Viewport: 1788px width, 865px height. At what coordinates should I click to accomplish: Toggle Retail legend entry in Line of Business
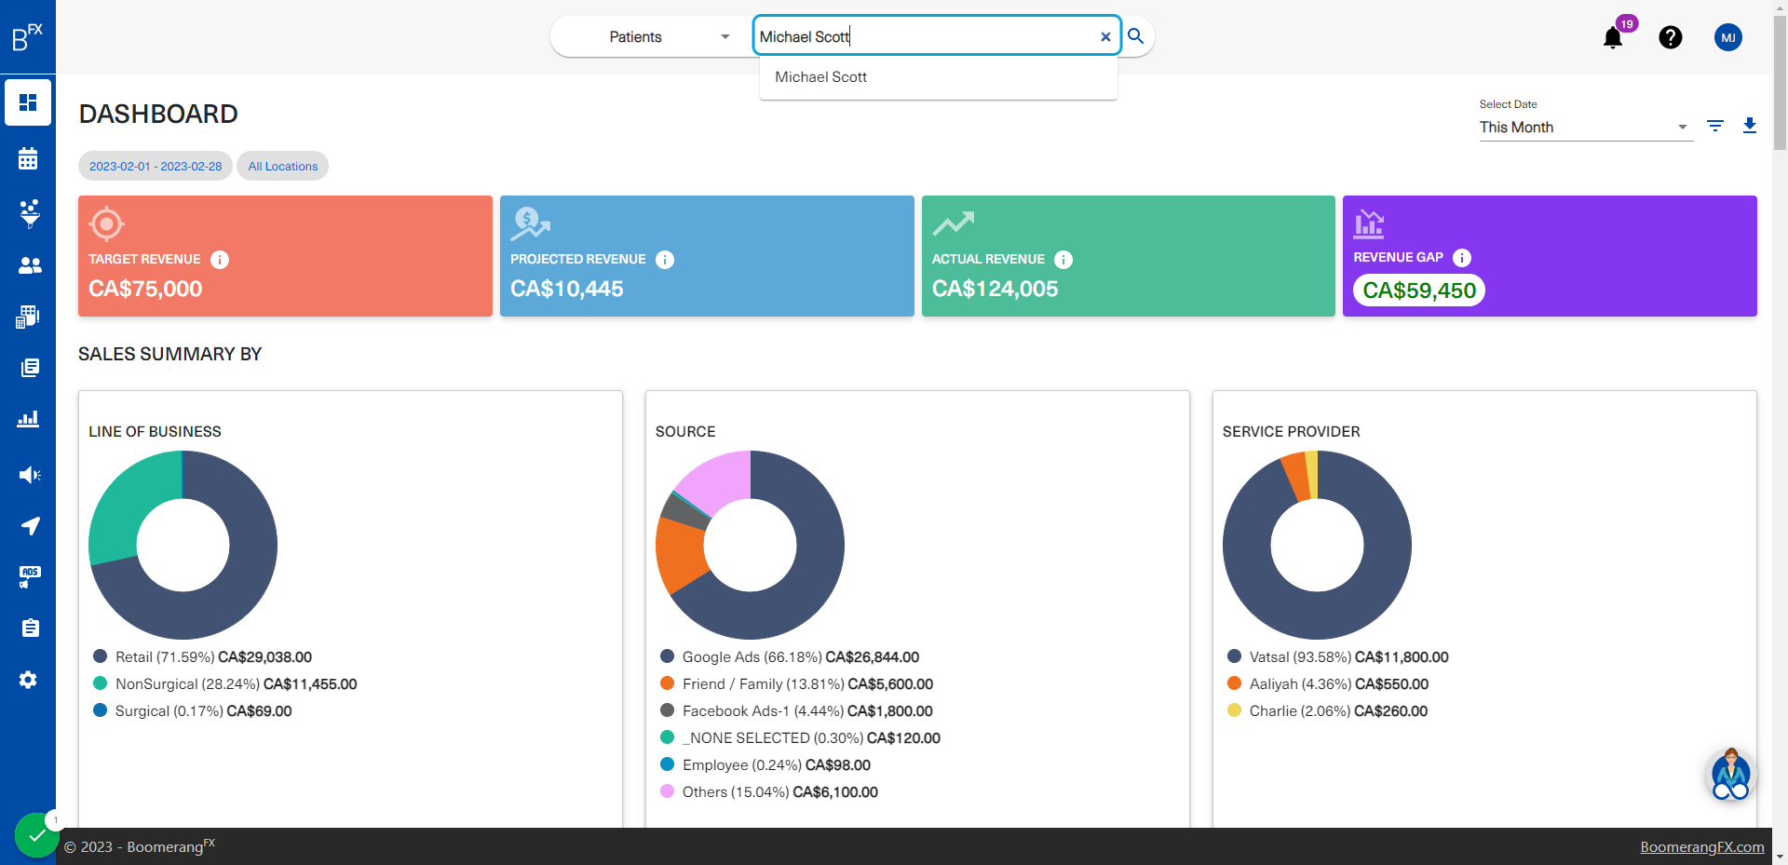[x=203, y=657]
